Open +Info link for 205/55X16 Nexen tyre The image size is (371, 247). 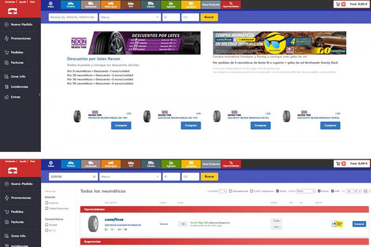pos(198,113)
